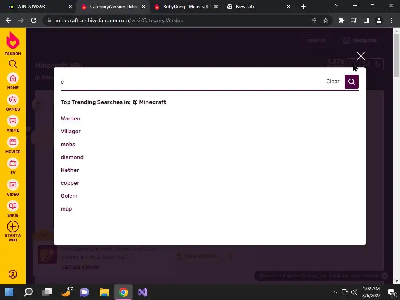The image size is (400, 300).
Task: Open the VIDEO section in the sidebar
Action: [13, 188]
